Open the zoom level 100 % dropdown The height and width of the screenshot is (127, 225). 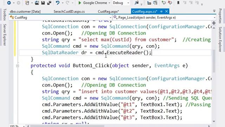click(24, 126)
